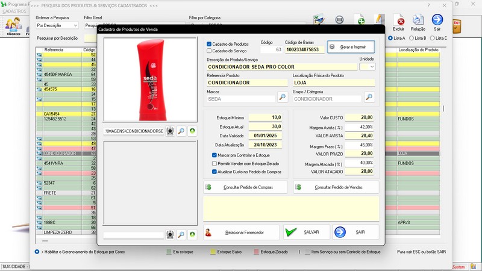The height and width of the screenshot is (271, 482).
Task: Click the Excluir icon in the search window toolbar
Action: coord(399,23)
